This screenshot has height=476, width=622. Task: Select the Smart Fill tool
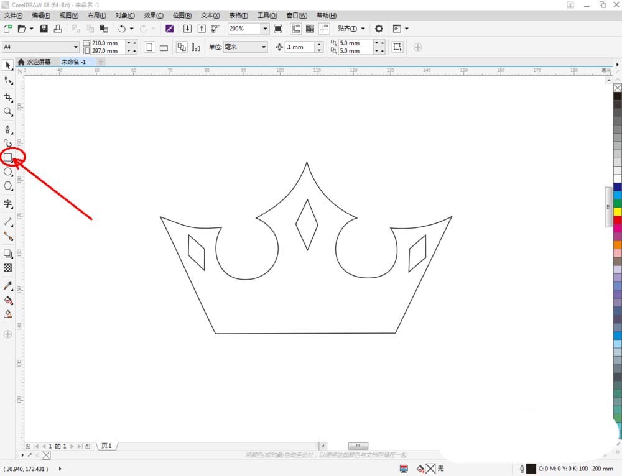coord(7,314)
